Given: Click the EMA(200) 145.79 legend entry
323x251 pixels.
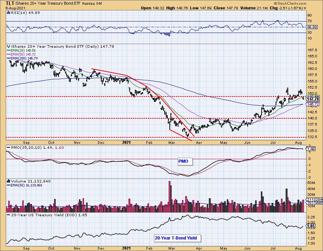Looking at the screenshot, I should (x=22, y=58).
